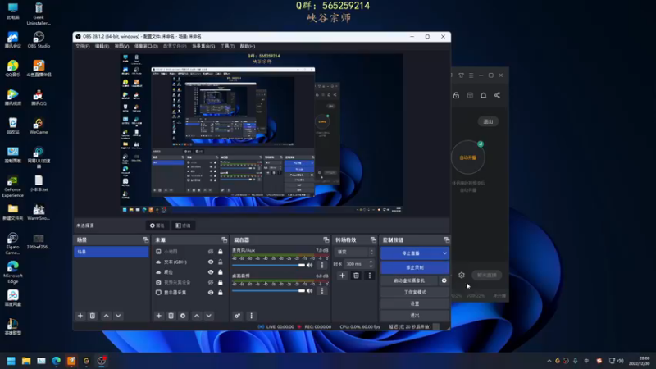Image resolution: width=656 pixels, height=369 pixels.
Task: Select the 场景 item in scenes list
Action: [112, 252]
